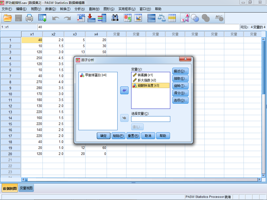The image size is (267, 200).
Task: Open the 直销(M) menu
Action: pos(94,9)
